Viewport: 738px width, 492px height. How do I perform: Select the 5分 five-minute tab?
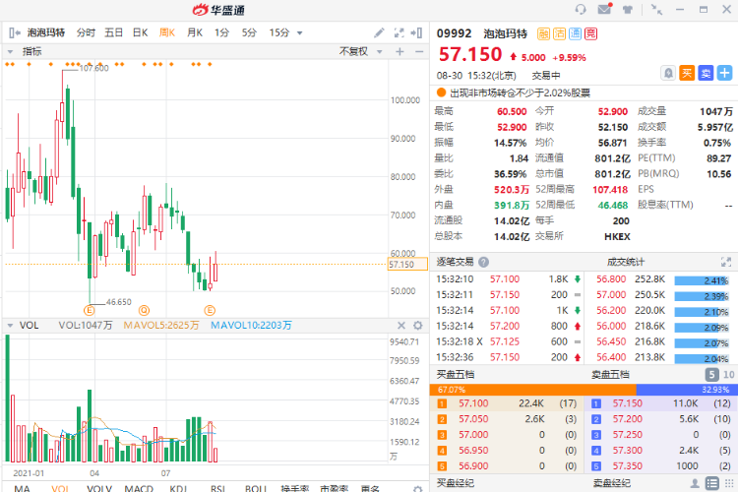[x=249, y=32]
